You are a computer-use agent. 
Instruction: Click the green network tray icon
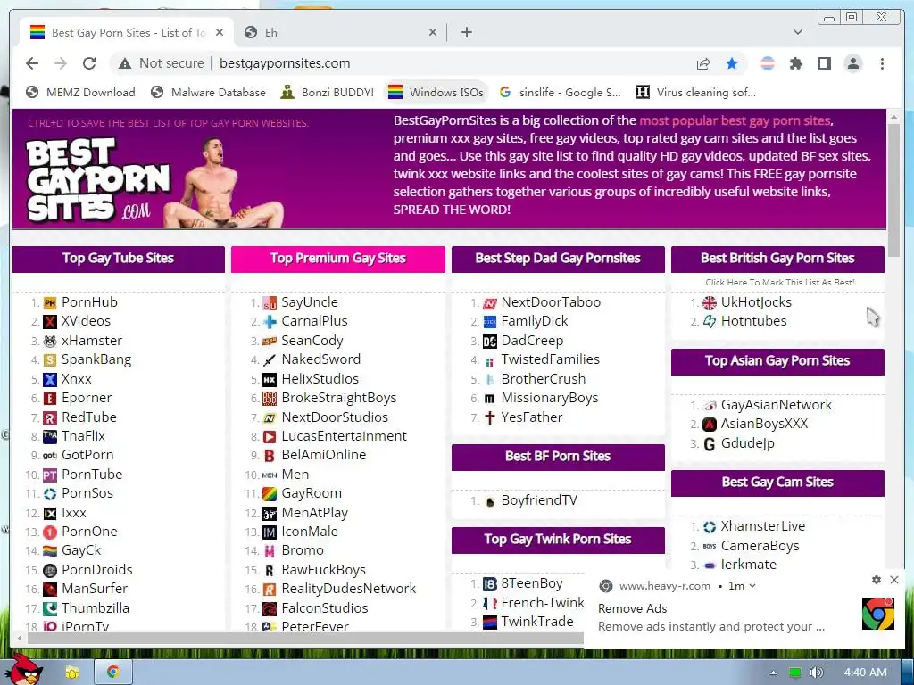pyautogui.click(x=794, y=673)
